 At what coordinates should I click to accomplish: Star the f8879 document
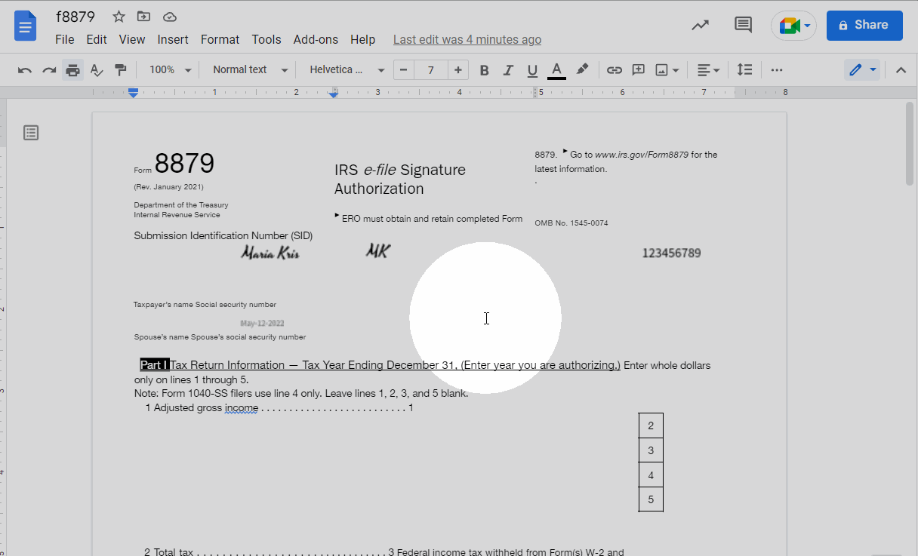click(x=119, y=17)
